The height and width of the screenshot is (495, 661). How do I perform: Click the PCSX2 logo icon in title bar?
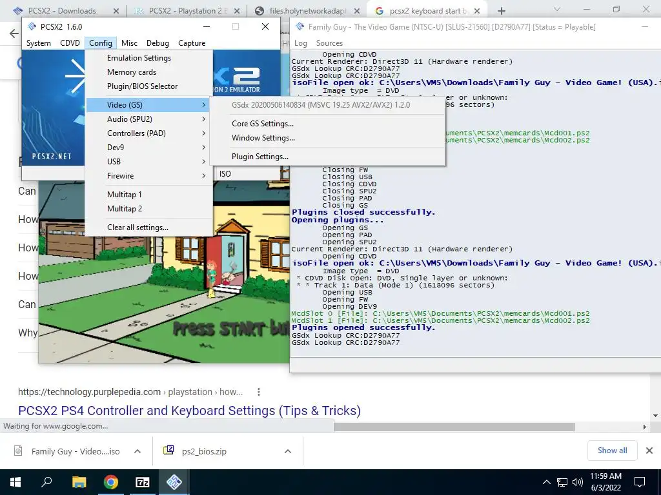pyautogui.click(x=32, y=26)
